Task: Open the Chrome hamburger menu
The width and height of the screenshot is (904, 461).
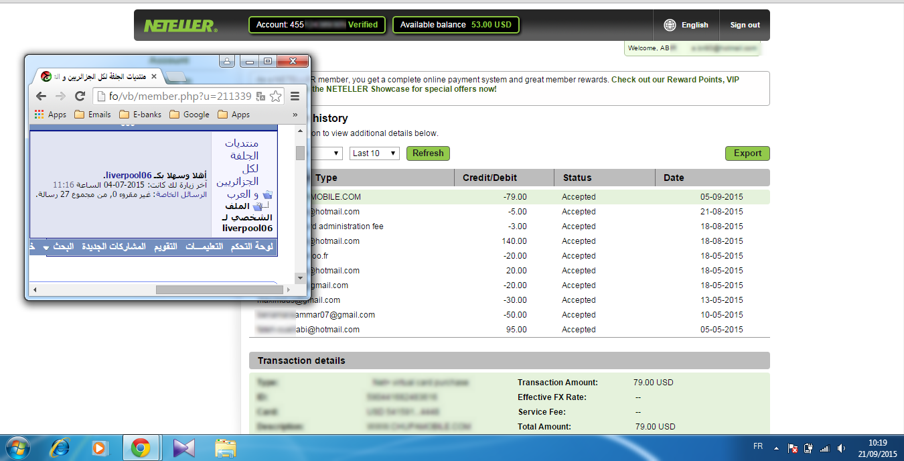Action: [x=295, y=96]
